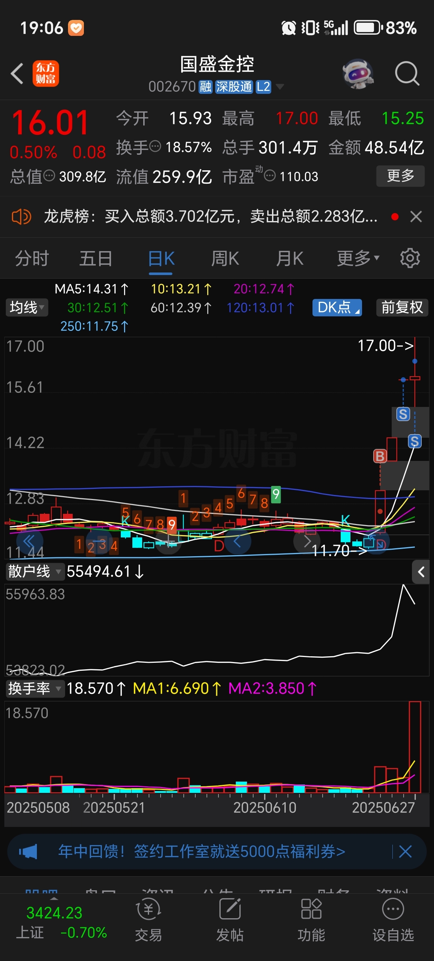Close the 年中回馈 promotion banner

tap(405, 852)
